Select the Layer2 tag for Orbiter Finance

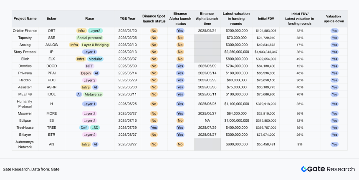click(x=95, y=30)
